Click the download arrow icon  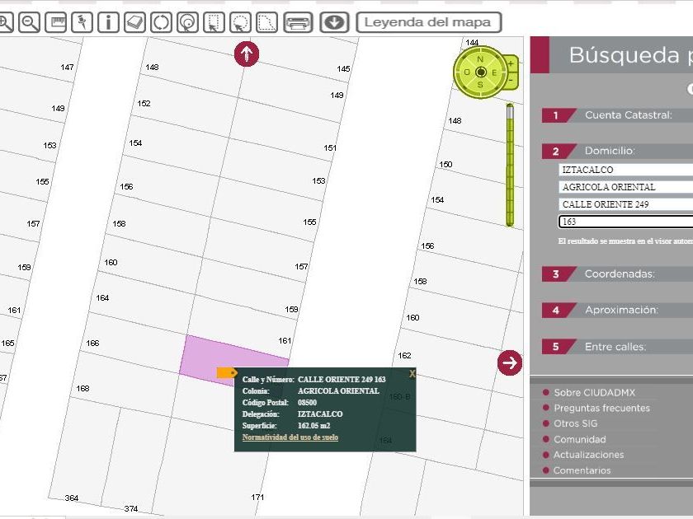pos(334,22)
